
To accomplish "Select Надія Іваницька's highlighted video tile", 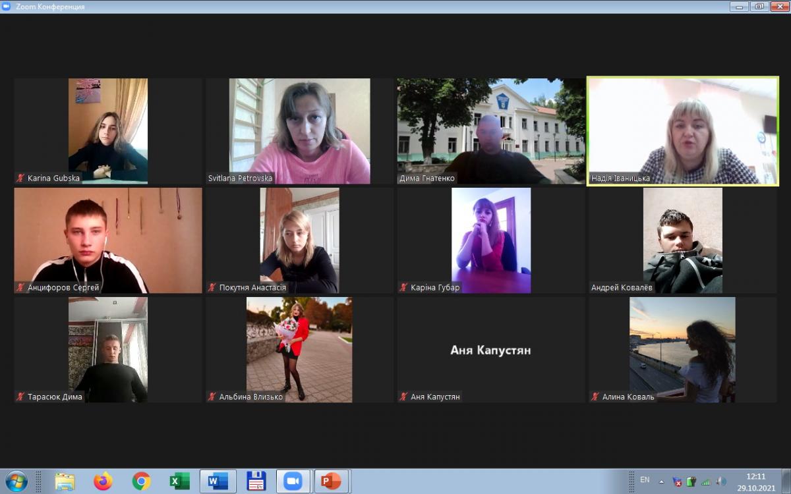I will [x=682, y=131].
